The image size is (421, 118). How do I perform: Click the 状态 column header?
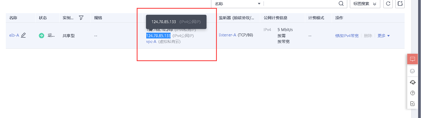(x=43, y=18)
